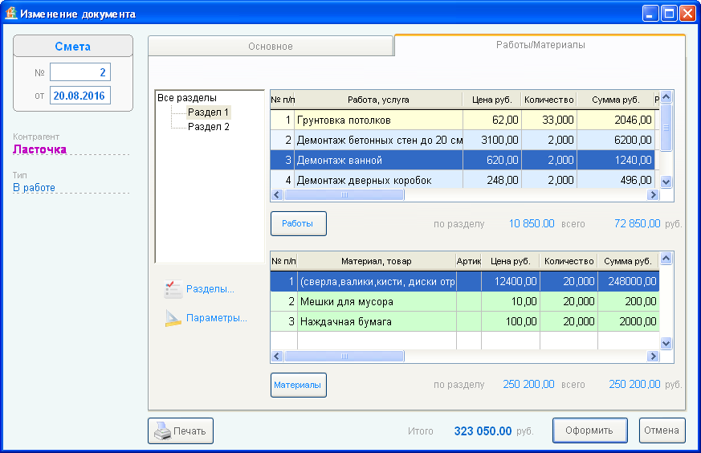Click material sum cell 2000,00
The image size is (701, 453).
point(628,321)
